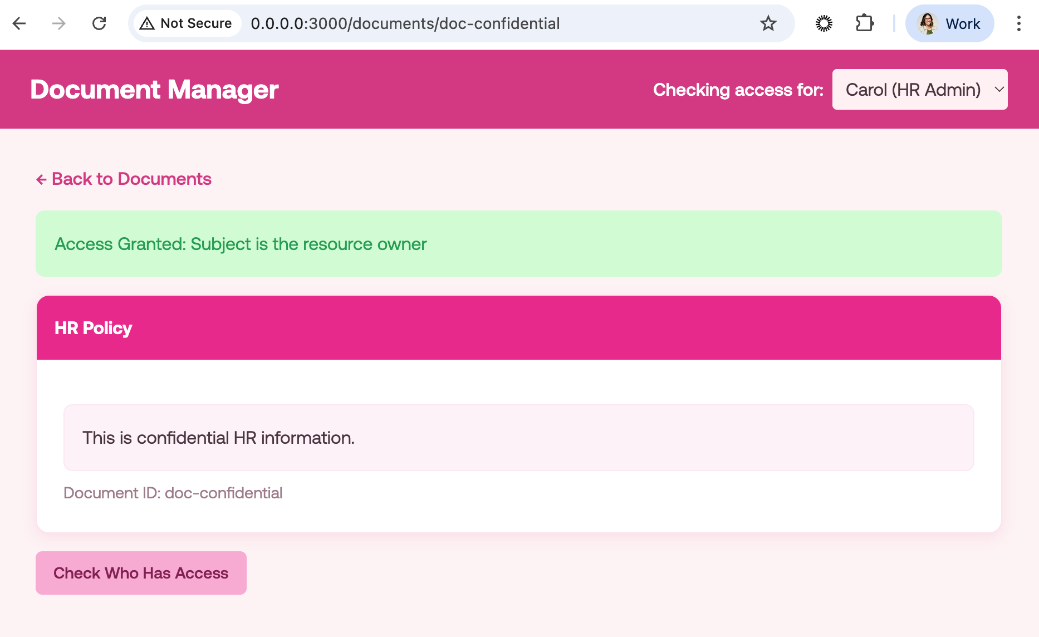Open the browser extensions puzzle icon
This screenshot has height=637, width=1039.
pos(865,23)
